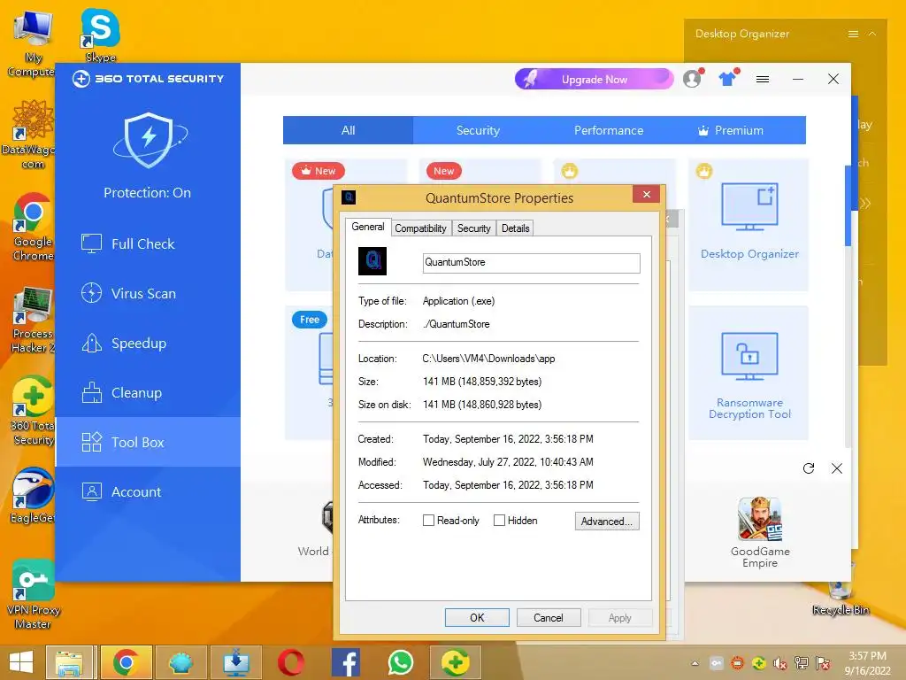Open Account in sidebar
Viewport: 906px width, 680px height.
click(x=148, y=492)
